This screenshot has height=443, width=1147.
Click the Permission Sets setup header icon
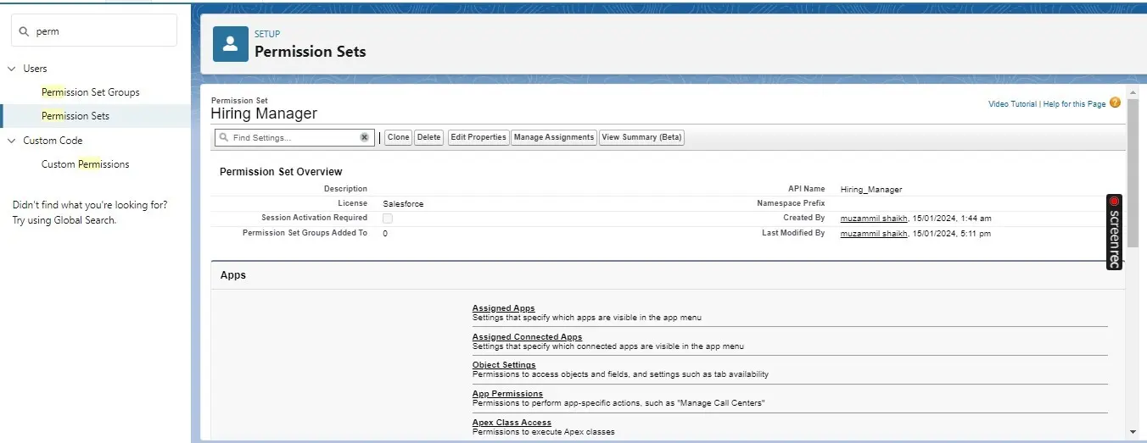[x=231, y=44]
